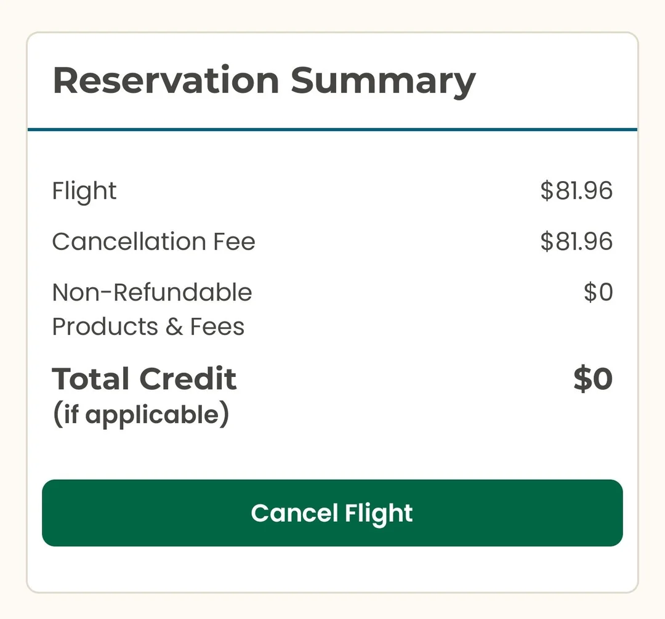This screenshot has width=665, height=619.
Task: Select the Cancellation Fee amount $81.96
Action: (576, 241)
